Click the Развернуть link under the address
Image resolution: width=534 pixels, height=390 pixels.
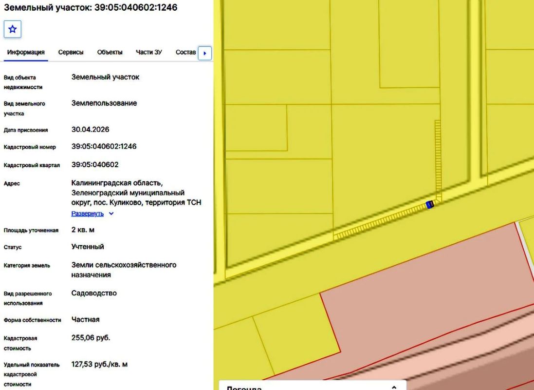click(88, 214)
